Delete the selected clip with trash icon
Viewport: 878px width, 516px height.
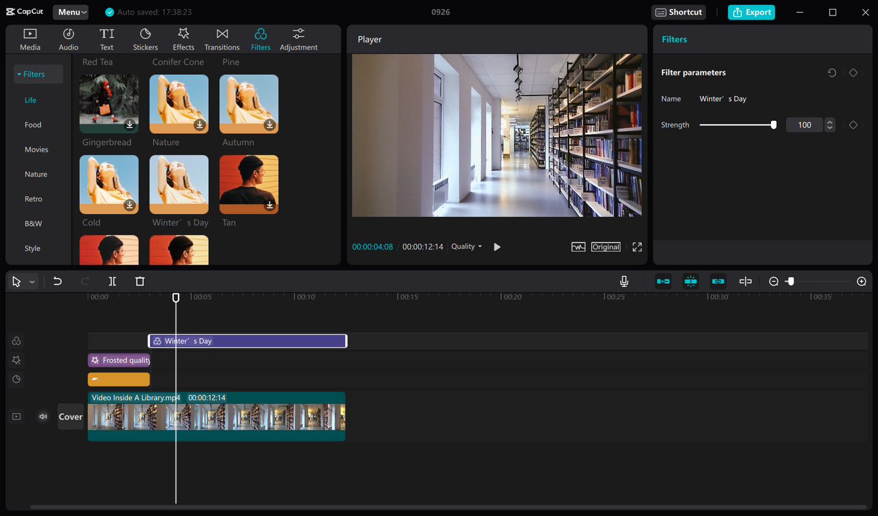tap(140, 281)
